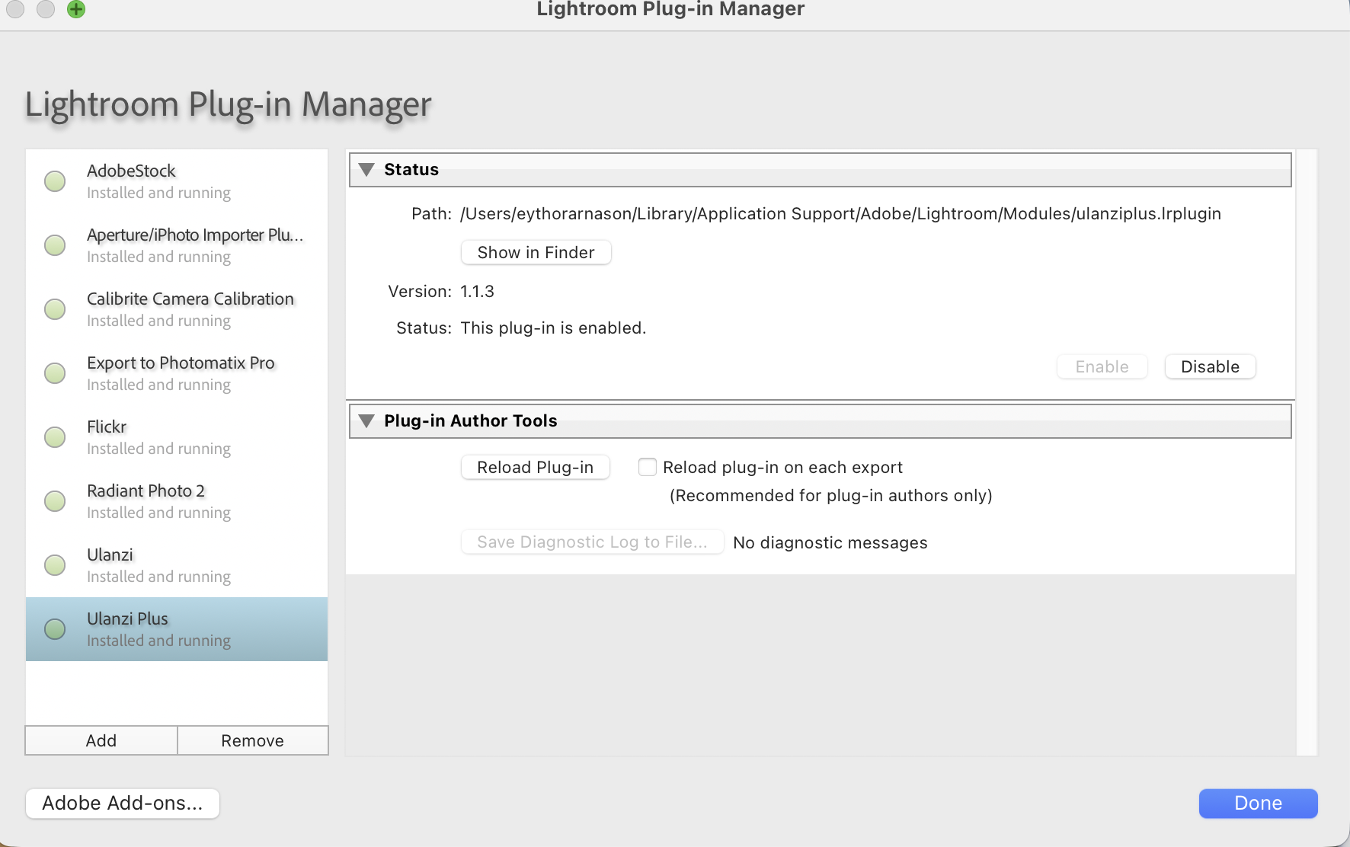1350x847 pixels.
Task: Click the Reload Plug-in button
Action: coord(535,467)
